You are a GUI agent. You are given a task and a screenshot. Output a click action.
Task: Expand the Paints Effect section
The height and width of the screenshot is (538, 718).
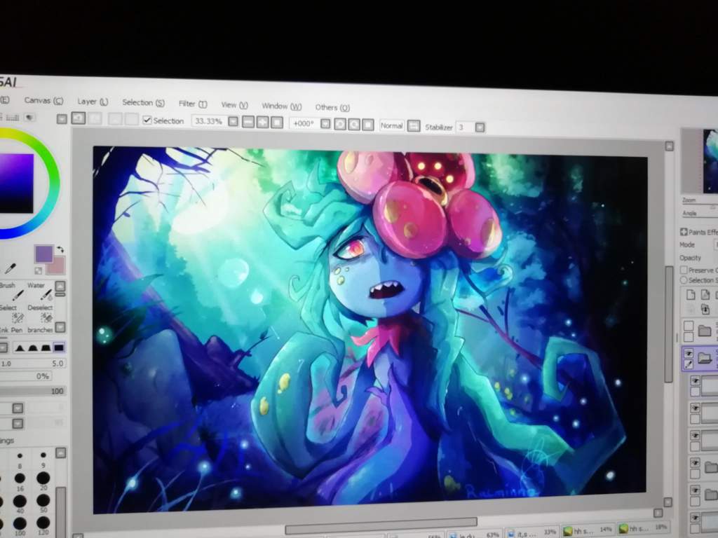(684, 232)
